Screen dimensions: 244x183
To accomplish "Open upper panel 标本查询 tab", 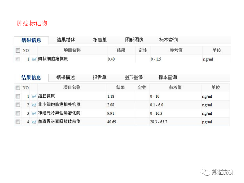I will click(168, 40).
